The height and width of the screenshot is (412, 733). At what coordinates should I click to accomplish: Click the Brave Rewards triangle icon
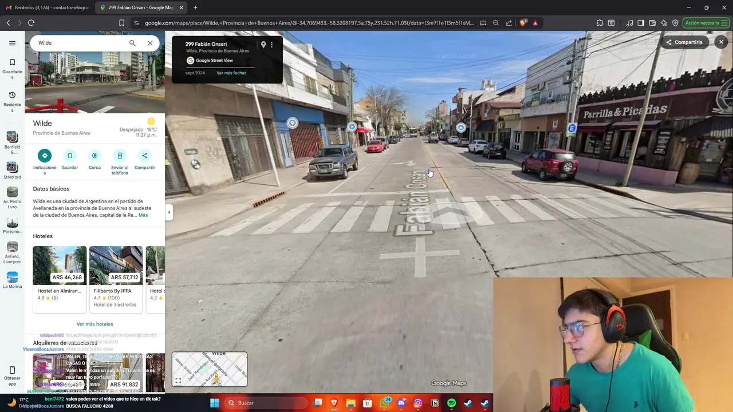pyautogui.click(x=535, y=23)
